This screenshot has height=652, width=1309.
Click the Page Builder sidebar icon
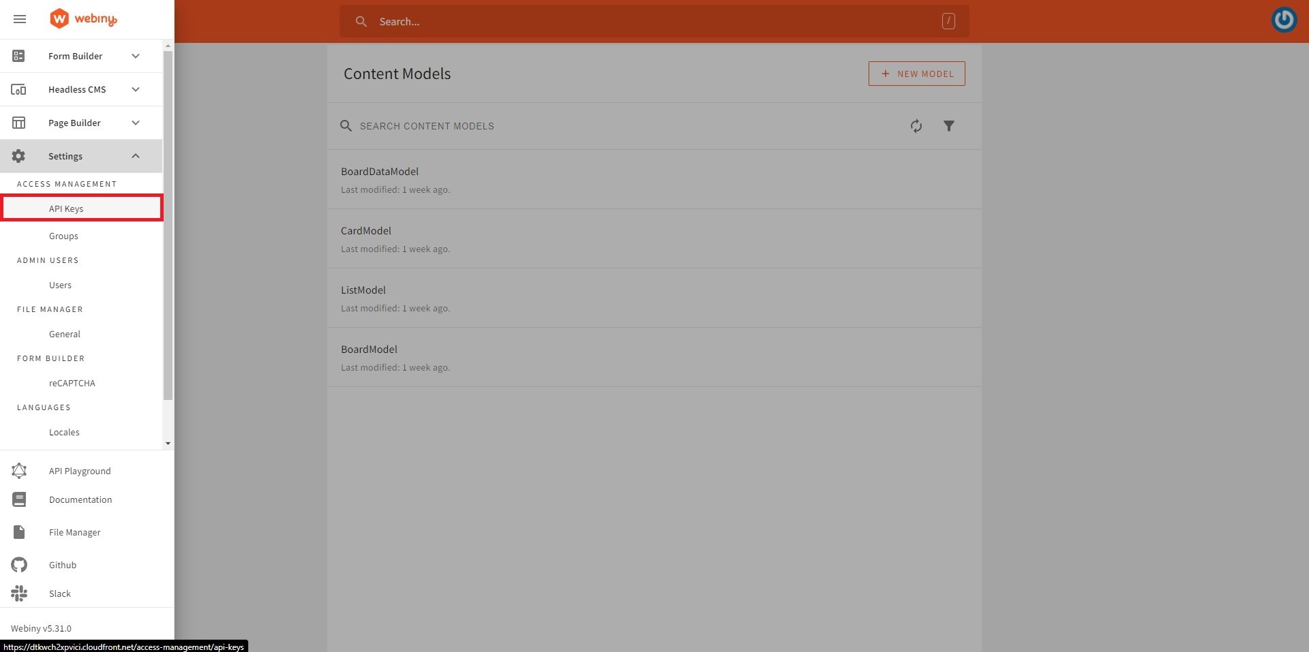pos(18,123)
